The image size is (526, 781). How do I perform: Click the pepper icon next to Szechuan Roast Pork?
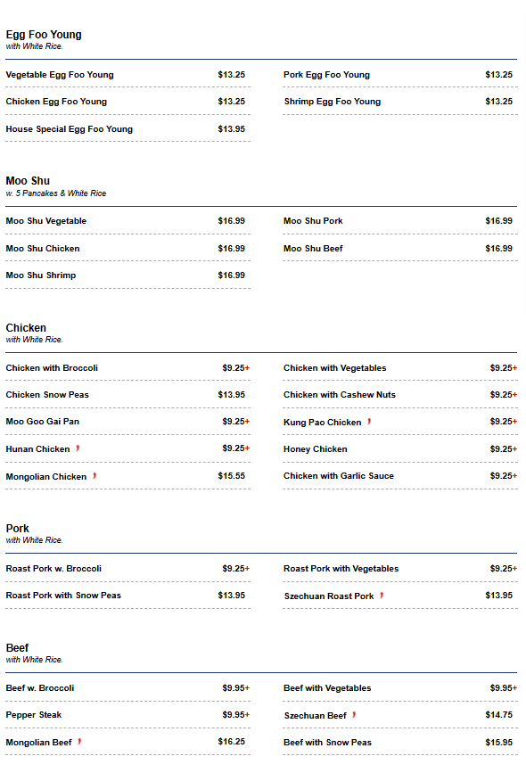pos(382,596)
